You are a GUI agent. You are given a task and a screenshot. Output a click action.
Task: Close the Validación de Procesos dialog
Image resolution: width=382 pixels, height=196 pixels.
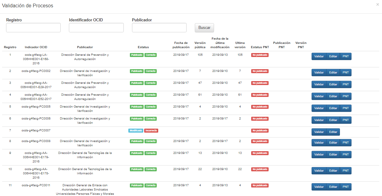tap(377, 5)
